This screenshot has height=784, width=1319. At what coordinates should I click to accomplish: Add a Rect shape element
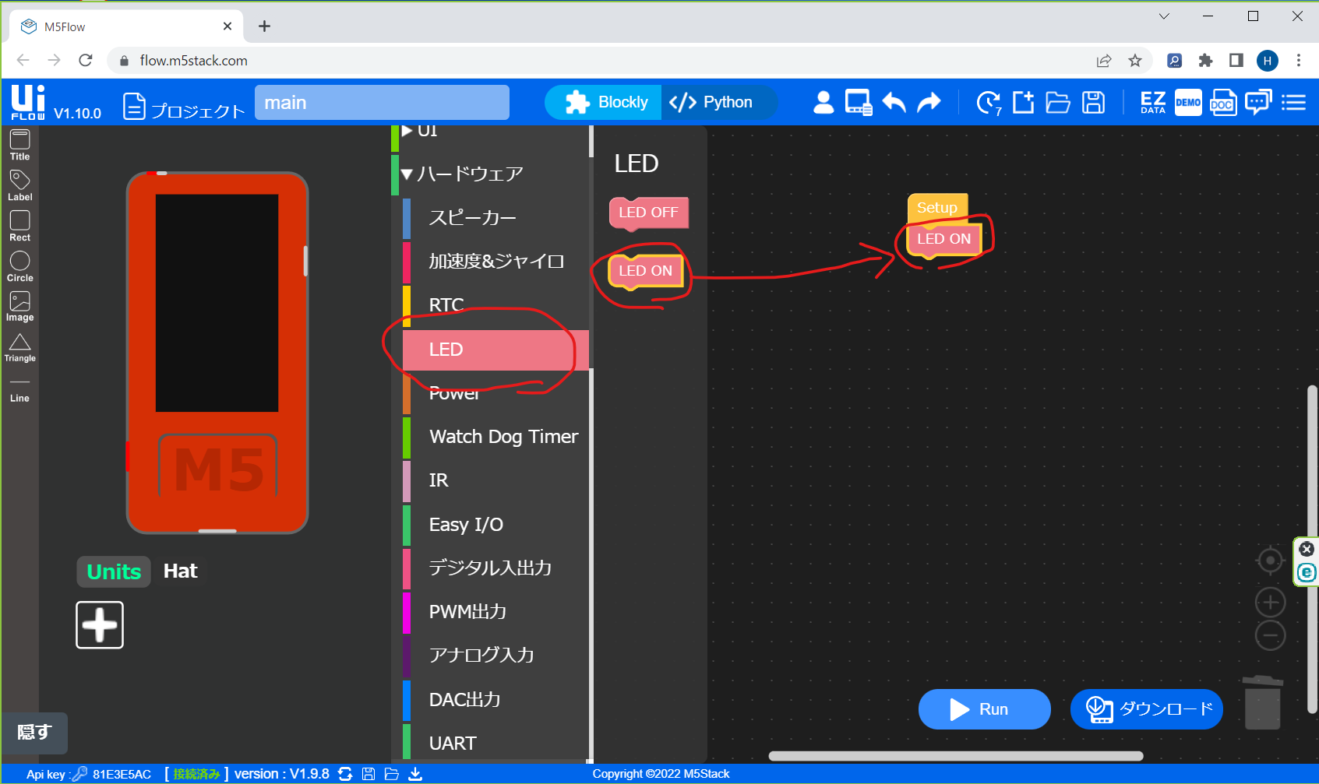click(x=19, y=227)
